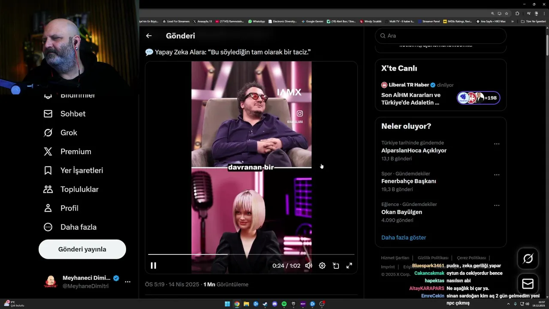Click the Gönderi yayınla button
Viewport: 549px width, 309px height.
click(x=82, y=249)
